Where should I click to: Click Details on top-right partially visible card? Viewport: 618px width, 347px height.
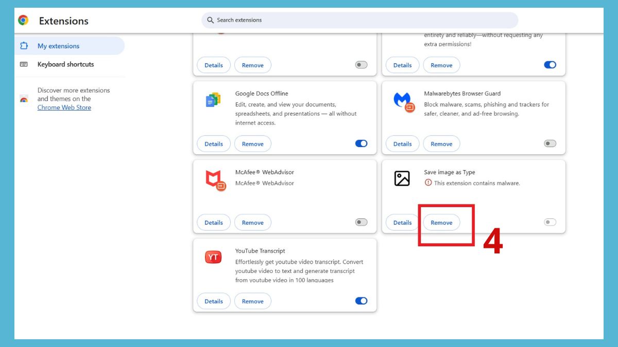click(402, 65)
